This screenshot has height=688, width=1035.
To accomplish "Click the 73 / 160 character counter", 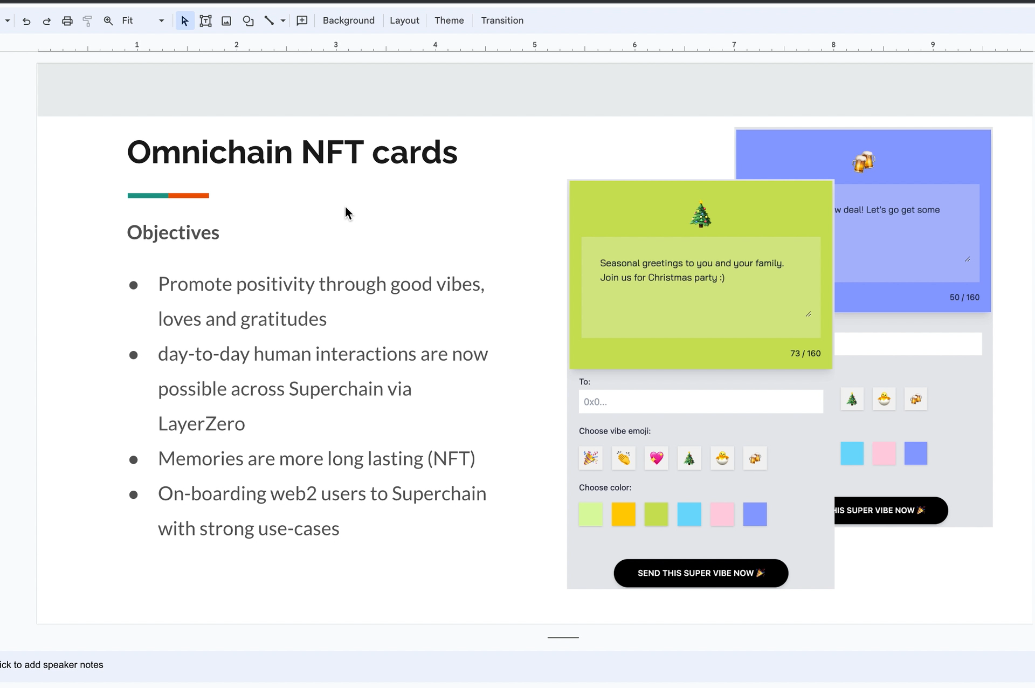I will [805, 354].
